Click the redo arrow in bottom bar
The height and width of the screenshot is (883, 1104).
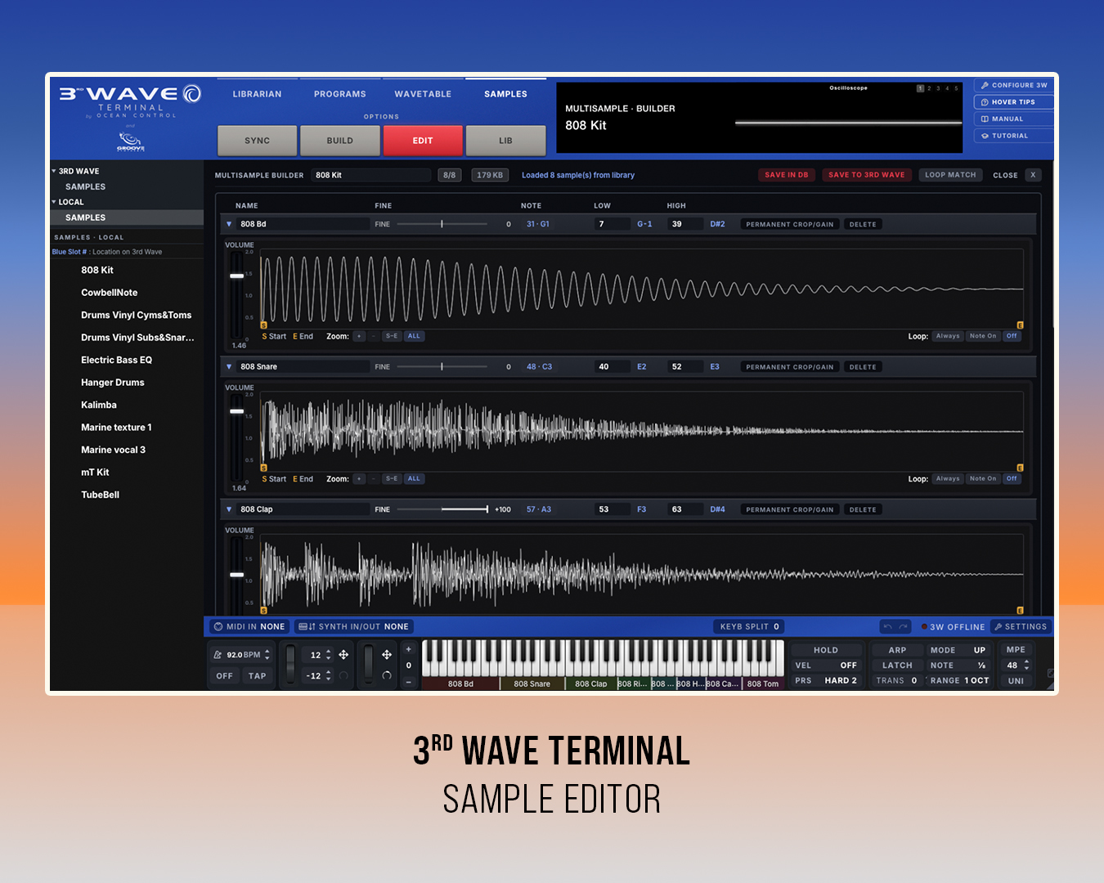click(x=903, y=627)
